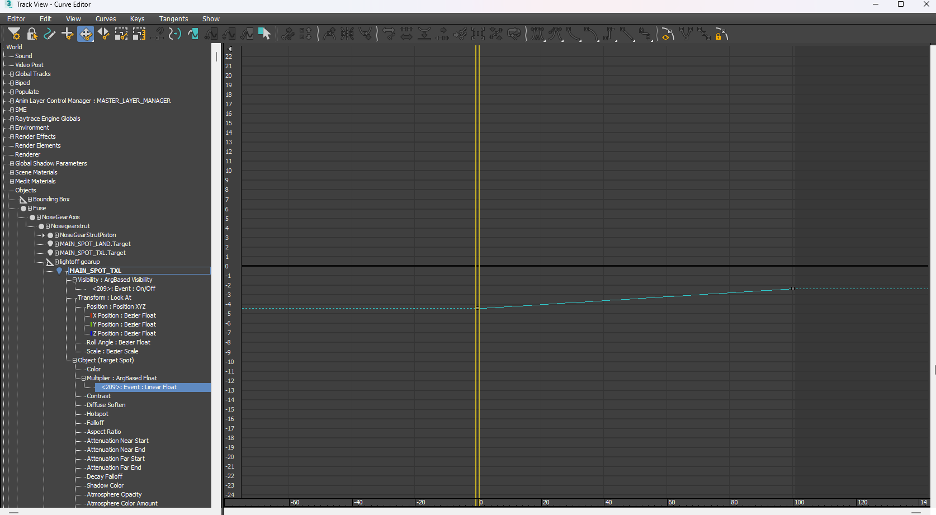Screen dimensions: 936x515
Task: Expand the Scene Materials node
Action: (12, 172)
